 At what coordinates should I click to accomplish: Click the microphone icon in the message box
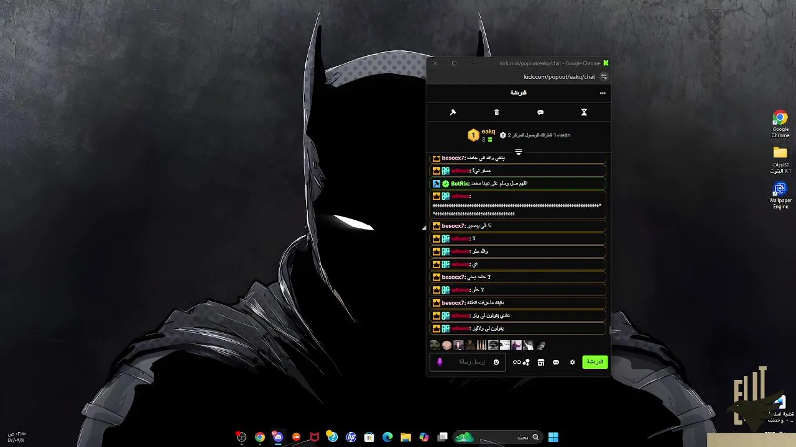click(440, 362)
